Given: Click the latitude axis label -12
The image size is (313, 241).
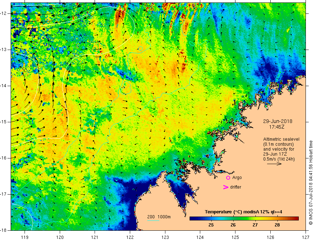Looking at the screenshot, I should 4,13.
